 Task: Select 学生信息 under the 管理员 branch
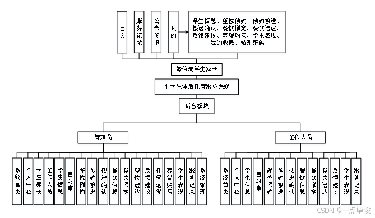pyautogui.click(x=59, y=181)
